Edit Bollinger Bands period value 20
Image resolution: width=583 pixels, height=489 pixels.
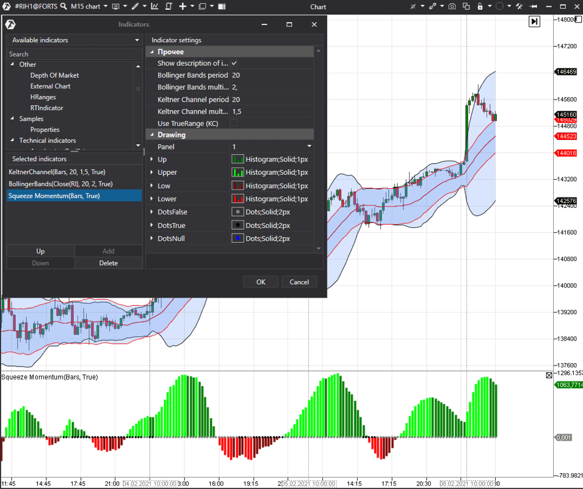[272, 75]
